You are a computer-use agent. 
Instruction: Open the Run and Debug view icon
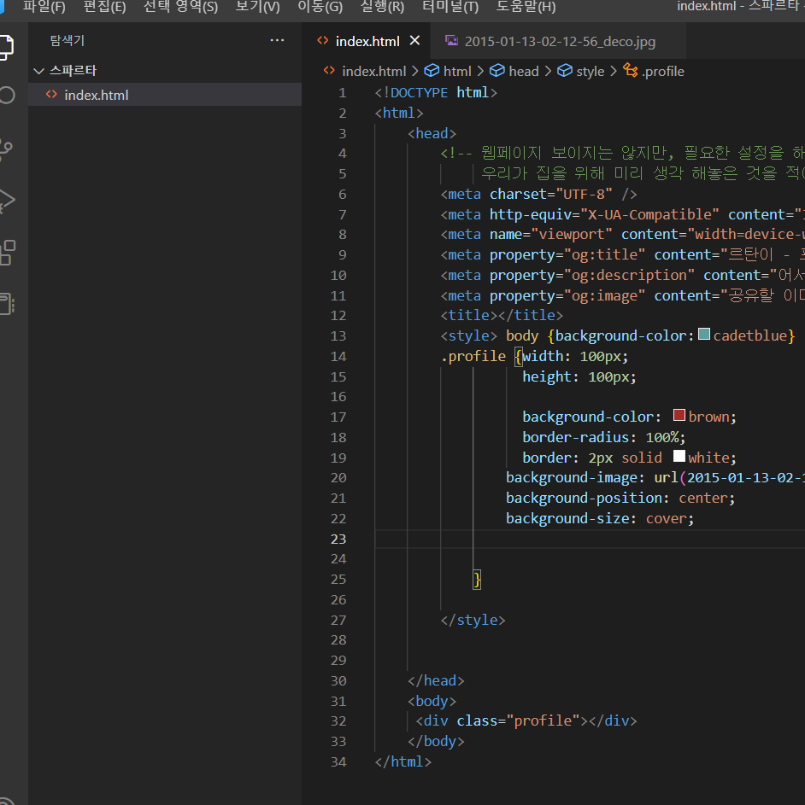tap(6, 201)
